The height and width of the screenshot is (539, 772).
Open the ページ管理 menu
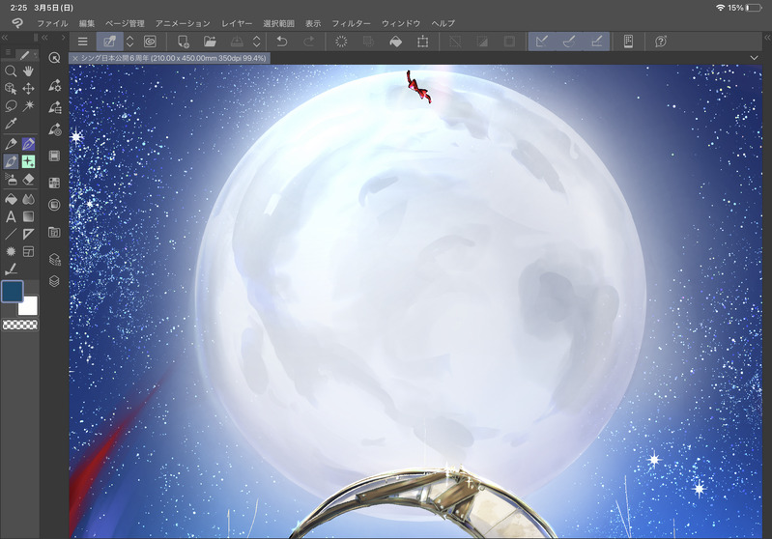pos(125,23)
